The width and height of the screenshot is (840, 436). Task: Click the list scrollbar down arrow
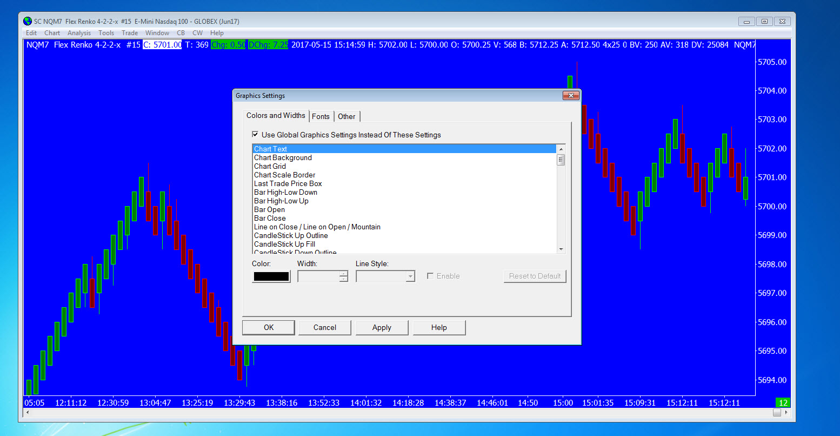[x=561, y=249]
